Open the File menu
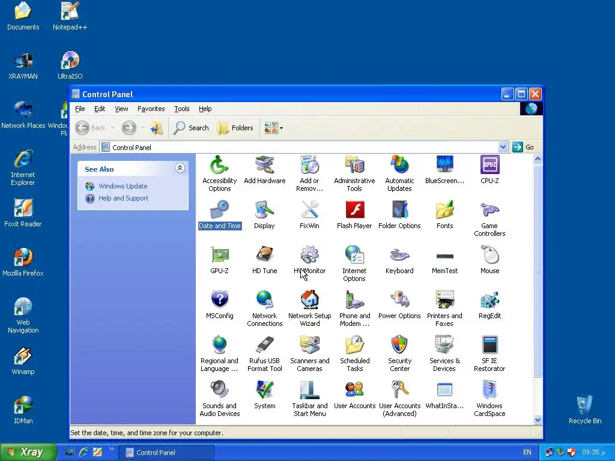Image resolution: width=615 pixels, height=461 pixels. (80, 109)
